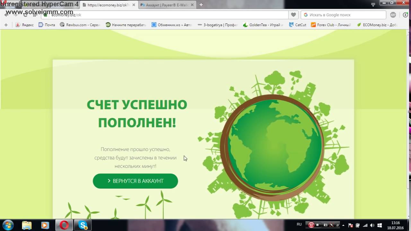Click the heart bookmark icon in address bar
Screen dimensions: 411x231
(293, 15)
